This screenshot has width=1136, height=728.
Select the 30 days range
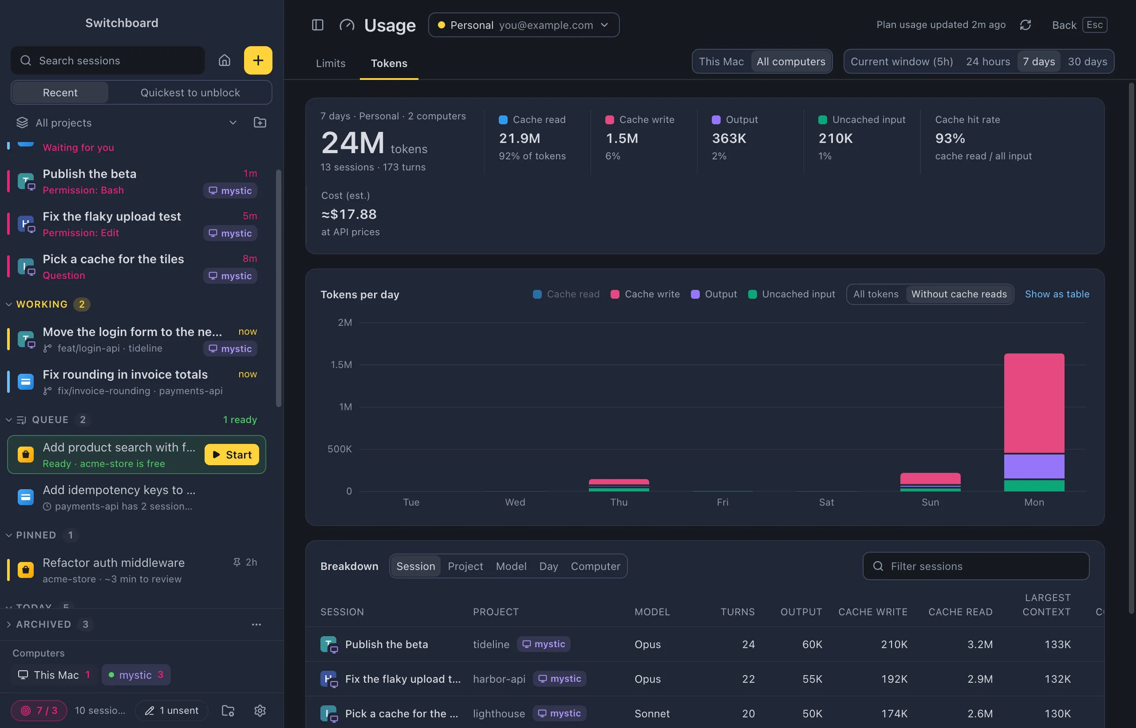(x=1087, y=61)
